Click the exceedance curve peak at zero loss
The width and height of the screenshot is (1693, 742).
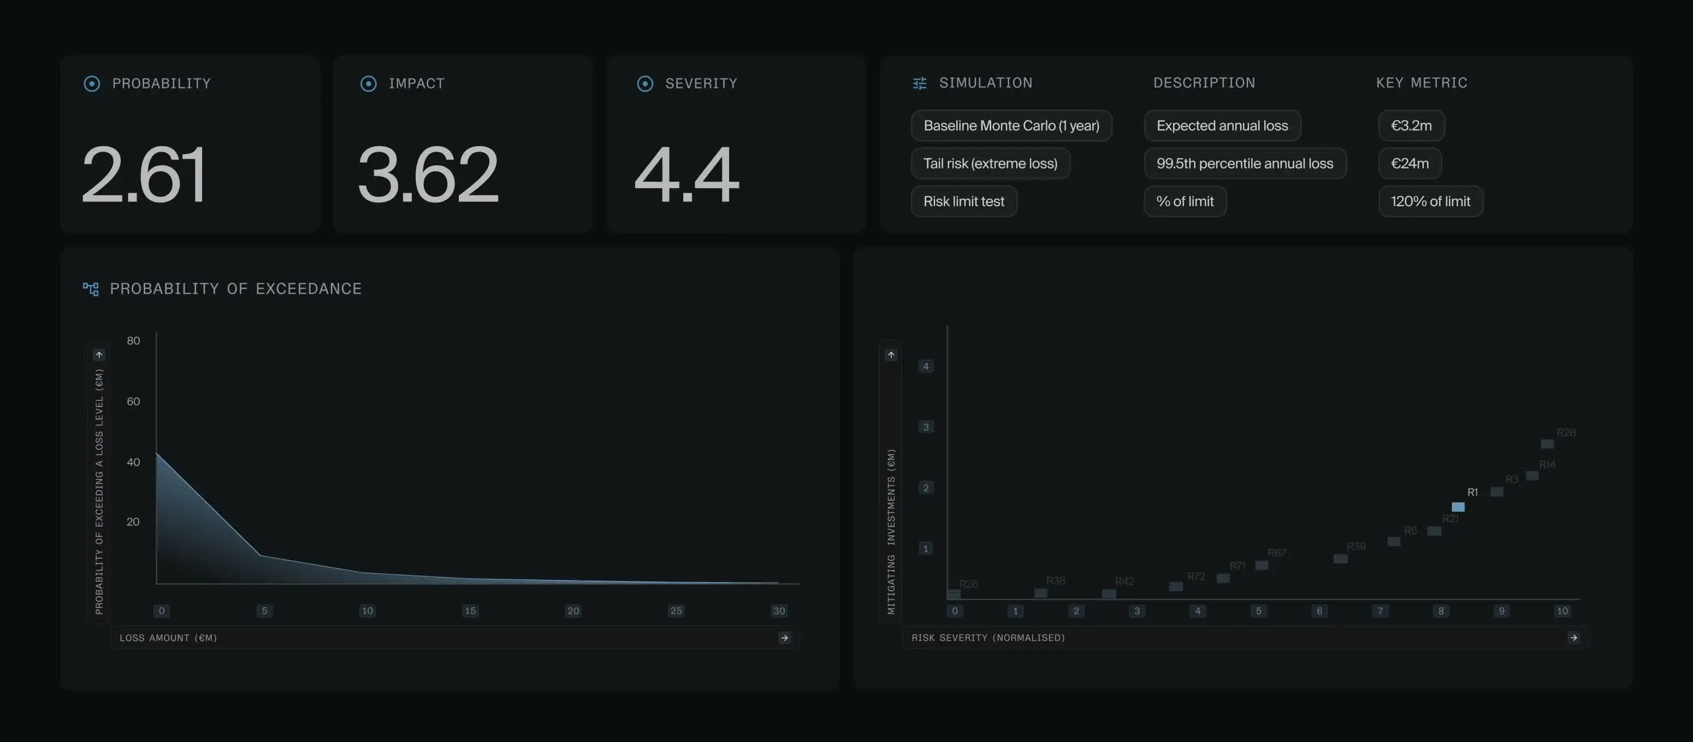(156, 453)
